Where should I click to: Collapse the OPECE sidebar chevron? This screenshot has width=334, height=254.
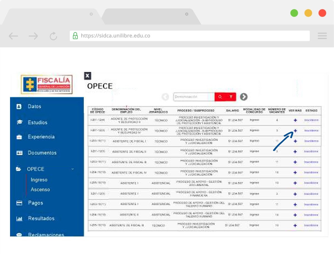(x=73, y=169)
